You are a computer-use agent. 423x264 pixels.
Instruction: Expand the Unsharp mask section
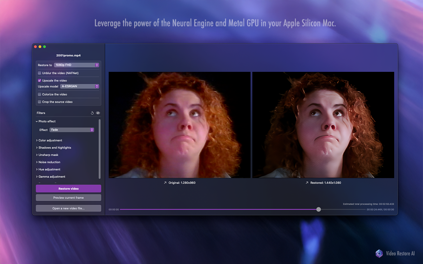[x=47, y=155]
